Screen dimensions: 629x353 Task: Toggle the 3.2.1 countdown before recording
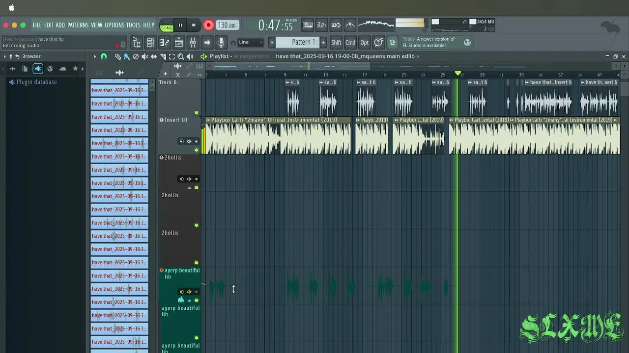[321, 25]
